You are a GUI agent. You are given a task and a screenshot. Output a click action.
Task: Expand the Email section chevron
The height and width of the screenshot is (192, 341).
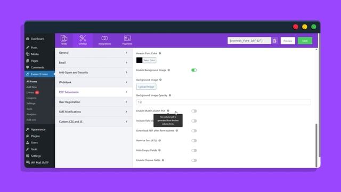(127, 63)
